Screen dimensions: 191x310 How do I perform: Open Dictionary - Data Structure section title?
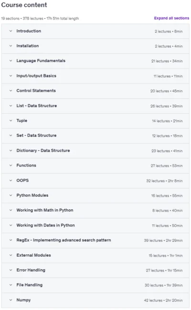pyautogui.click(x=43, y=151)
